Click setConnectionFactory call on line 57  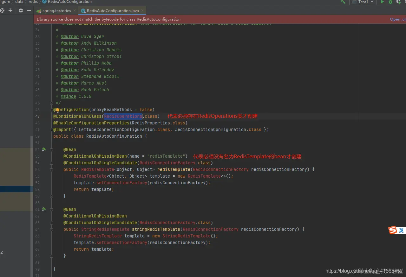(122, 183)
